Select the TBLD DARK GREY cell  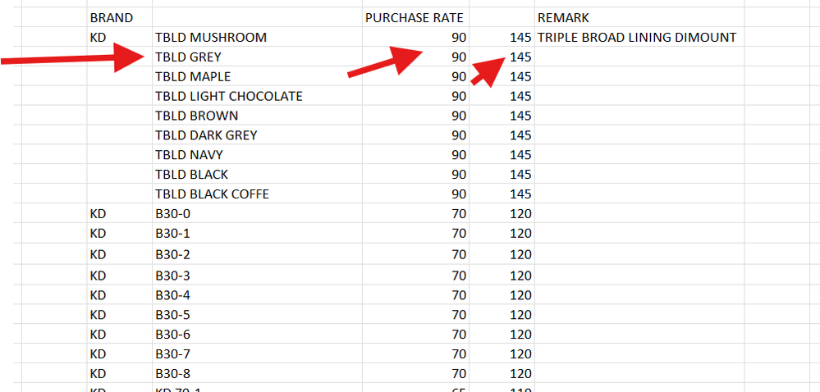point(257,134)
